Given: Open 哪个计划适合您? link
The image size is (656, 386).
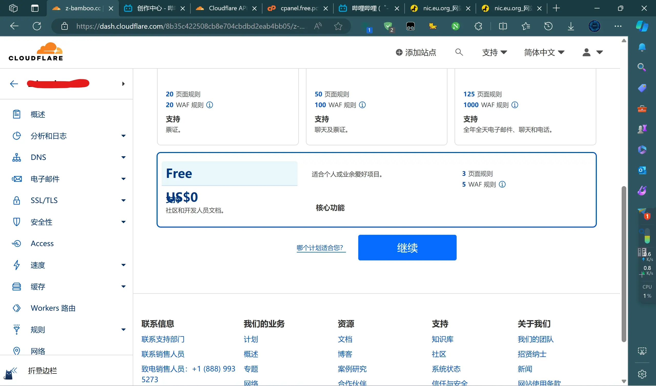Looking at the screenshot, I should pyautogui.click(x=321, y=248).
